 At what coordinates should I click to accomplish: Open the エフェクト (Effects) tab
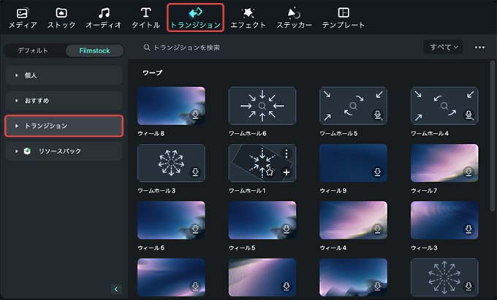pos(248,18)
